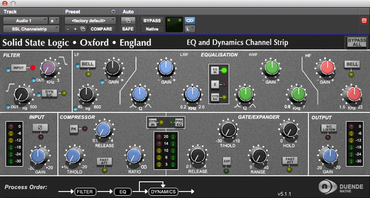
Task: Toggle the LF BELL button
Action: pyautogui.click(x=88, y=64)
